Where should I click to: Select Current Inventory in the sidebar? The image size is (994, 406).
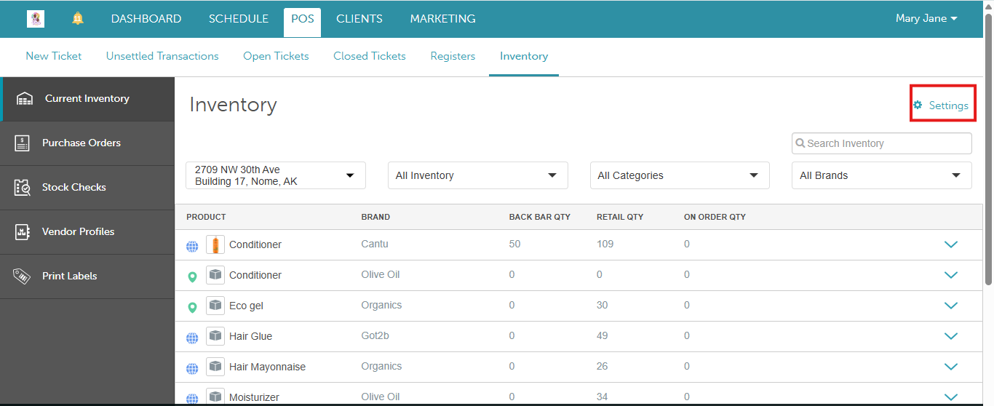(x=87, y=99)
